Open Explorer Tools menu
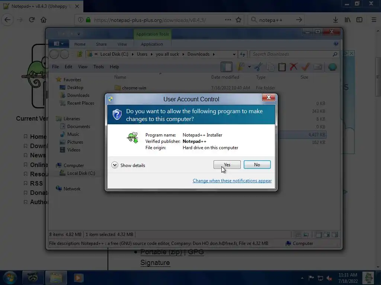The width and height of the screenshot is (381, 285). coord(99,67)
